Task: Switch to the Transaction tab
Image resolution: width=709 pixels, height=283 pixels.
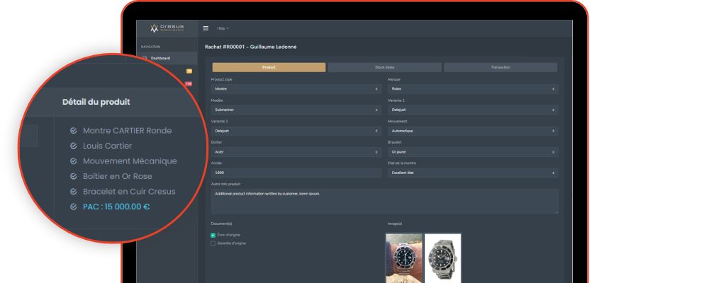Action: click(x=501, y=67)
